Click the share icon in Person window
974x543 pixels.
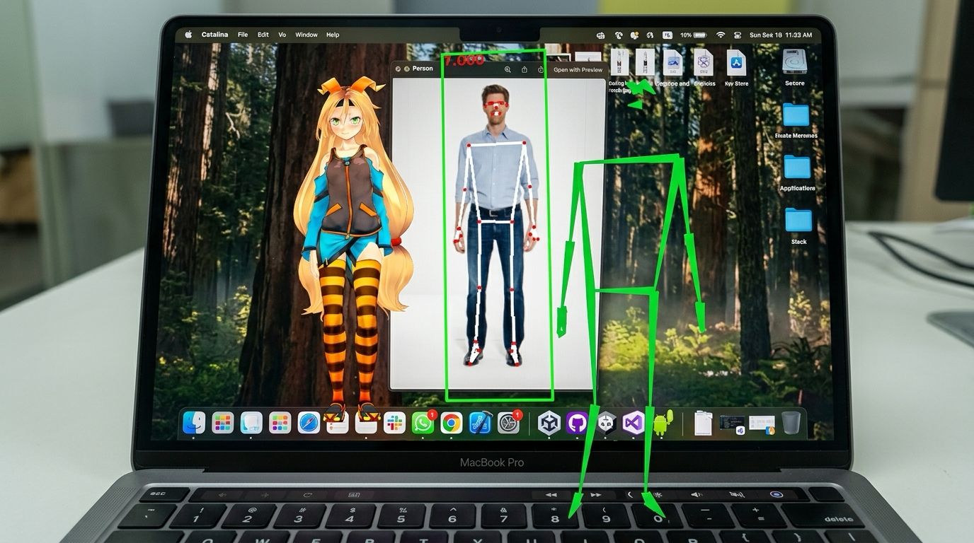click(x=525, y=69)
